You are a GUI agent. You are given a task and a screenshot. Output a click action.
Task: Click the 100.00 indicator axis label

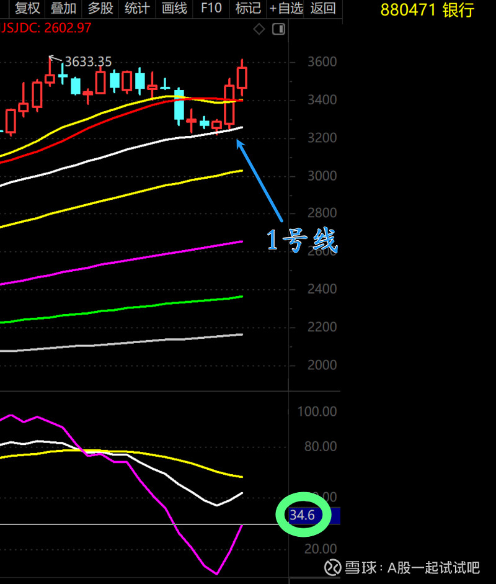[x=317, y=411]
